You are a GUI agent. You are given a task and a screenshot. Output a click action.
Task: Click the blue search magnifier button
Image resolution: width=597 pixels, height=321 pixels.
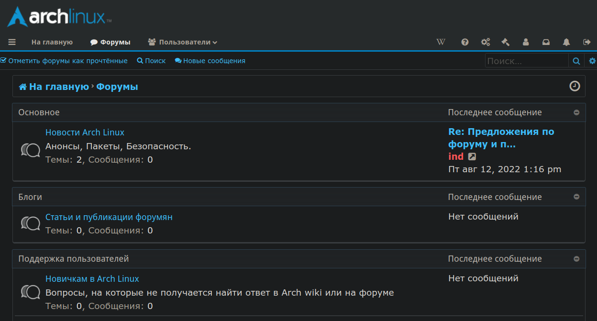576,61
